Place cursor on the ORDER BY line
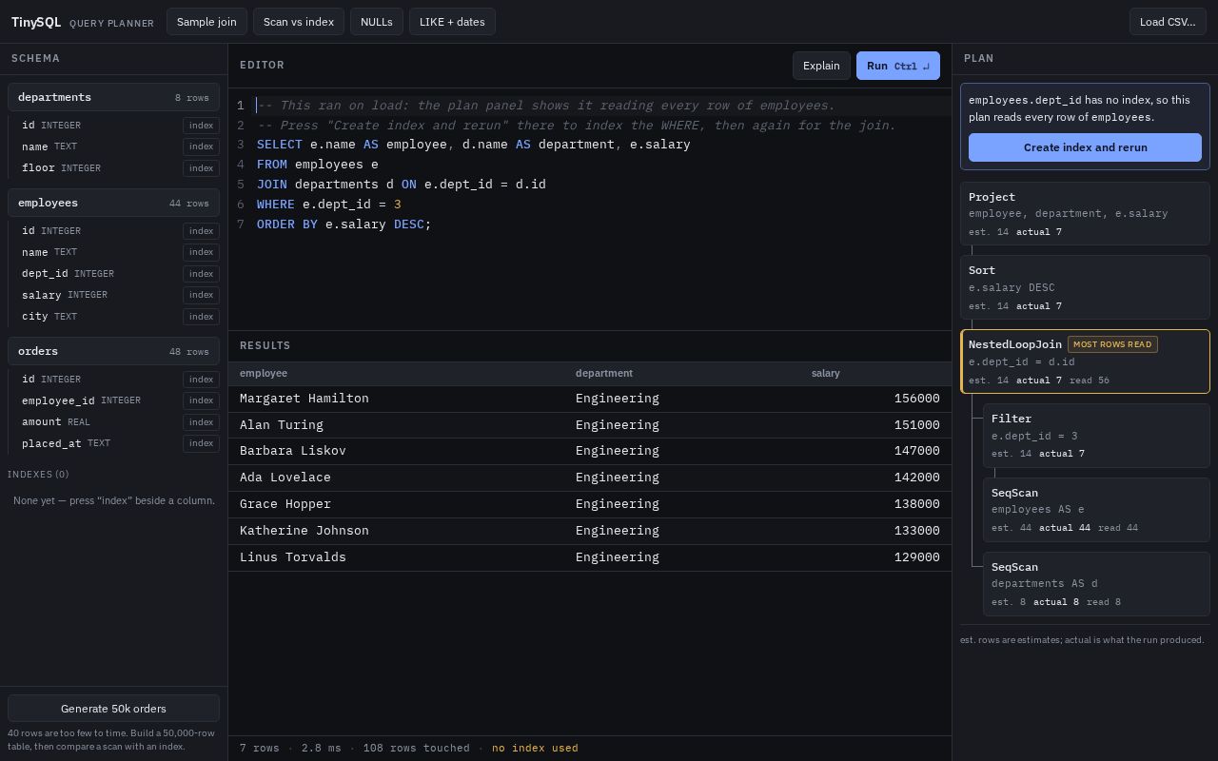The height and width of the screenshot is (761, 1218). 599,224
